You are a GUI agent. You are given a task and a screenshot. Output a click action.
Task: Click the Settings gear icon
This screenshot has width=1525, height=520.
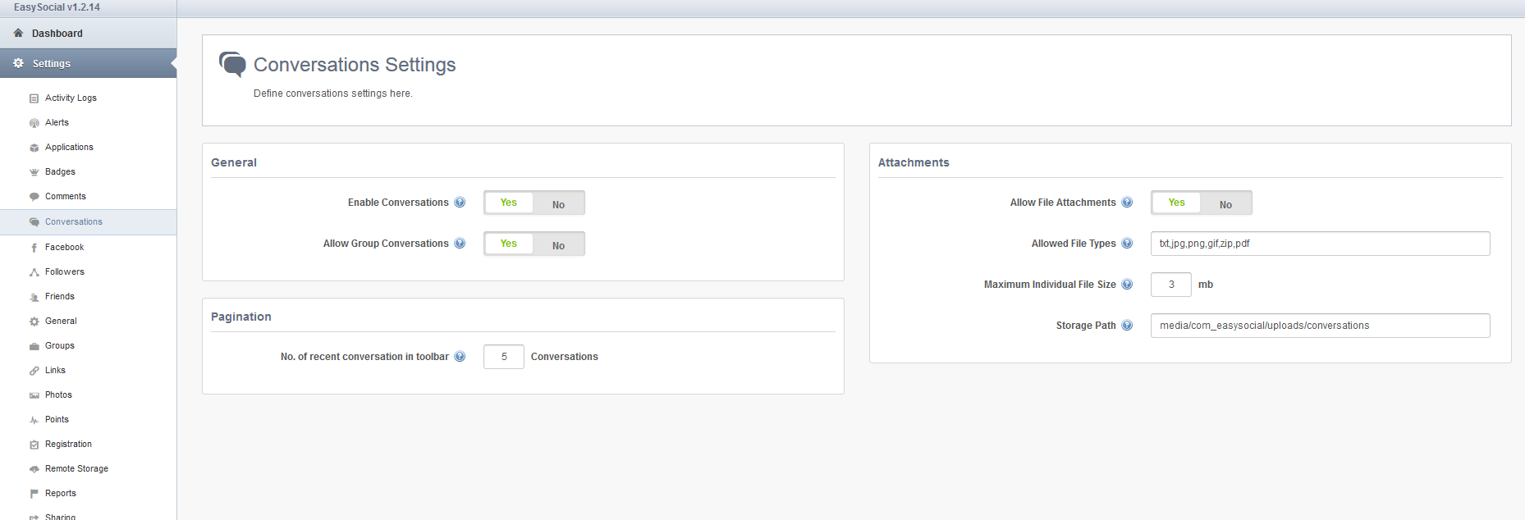click(x=18, y=63)
